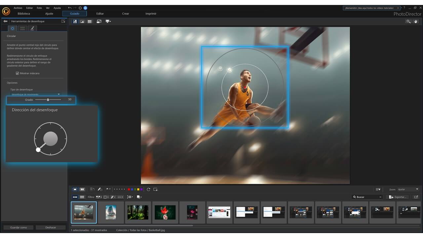Click the Guardar como button
The image size is (423, 238).
click(x=19, y=227)
